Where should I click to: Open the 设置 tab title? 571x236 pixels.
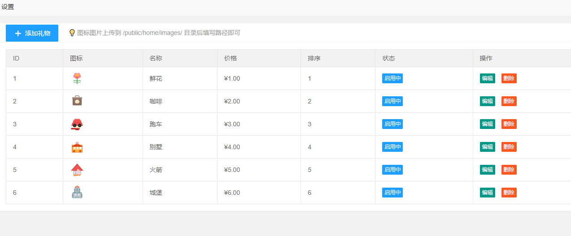(x=8, y=7)
